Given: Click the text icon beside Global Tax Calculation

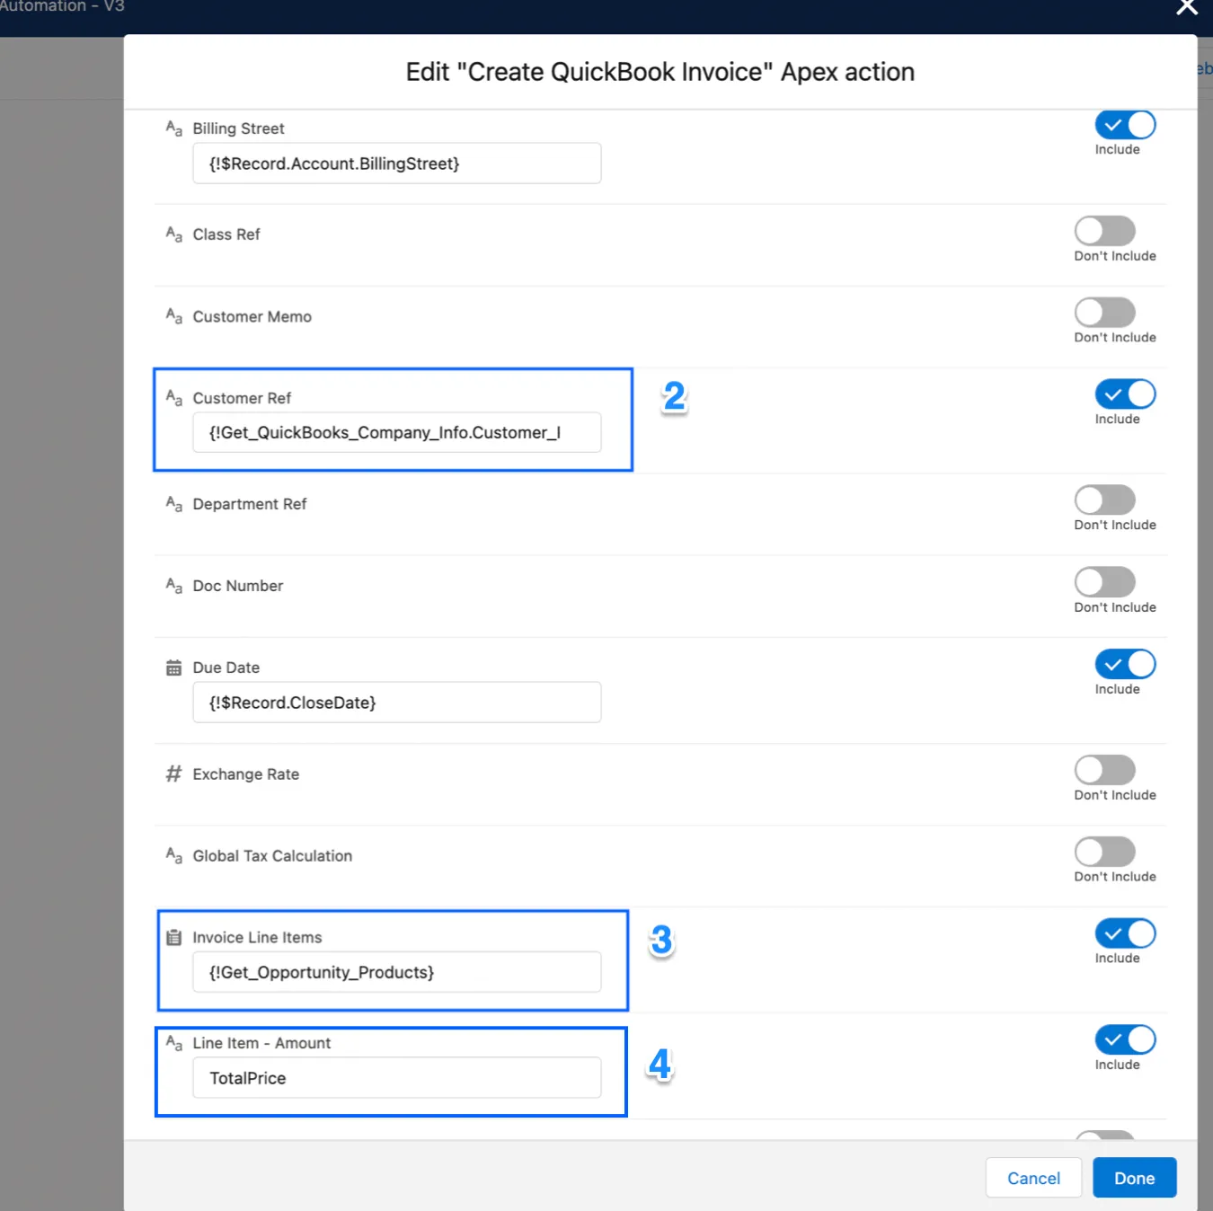Looking at the screenshot, I should 173,855.
